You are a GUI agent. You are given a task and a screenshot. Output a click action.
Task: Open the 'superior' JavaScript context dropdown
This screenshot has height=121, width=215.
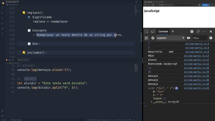pyautogui.click(x=170, y=38)
